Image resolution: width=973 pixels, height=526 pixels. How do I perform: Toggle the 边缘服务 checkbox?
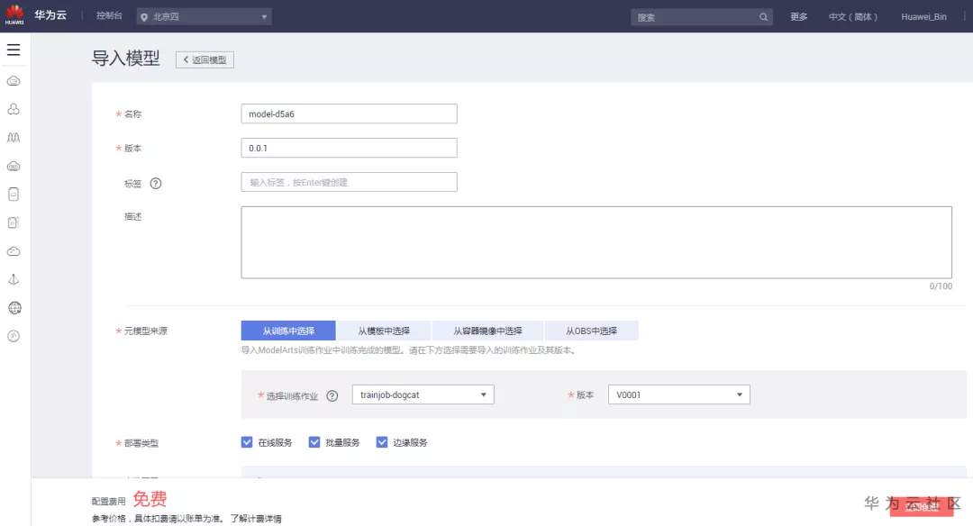pos(382,442)
